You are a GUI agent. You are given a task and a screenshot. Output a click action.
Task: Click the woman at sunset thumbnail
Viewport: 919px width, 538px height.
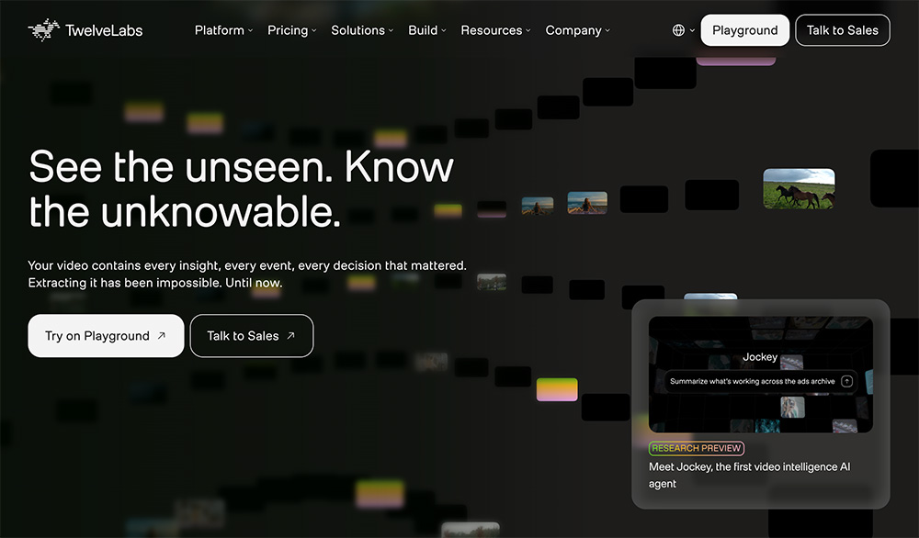(x=587, y=203)
